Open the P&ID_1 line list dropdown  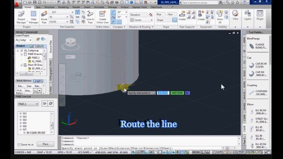tap(28, 104)
